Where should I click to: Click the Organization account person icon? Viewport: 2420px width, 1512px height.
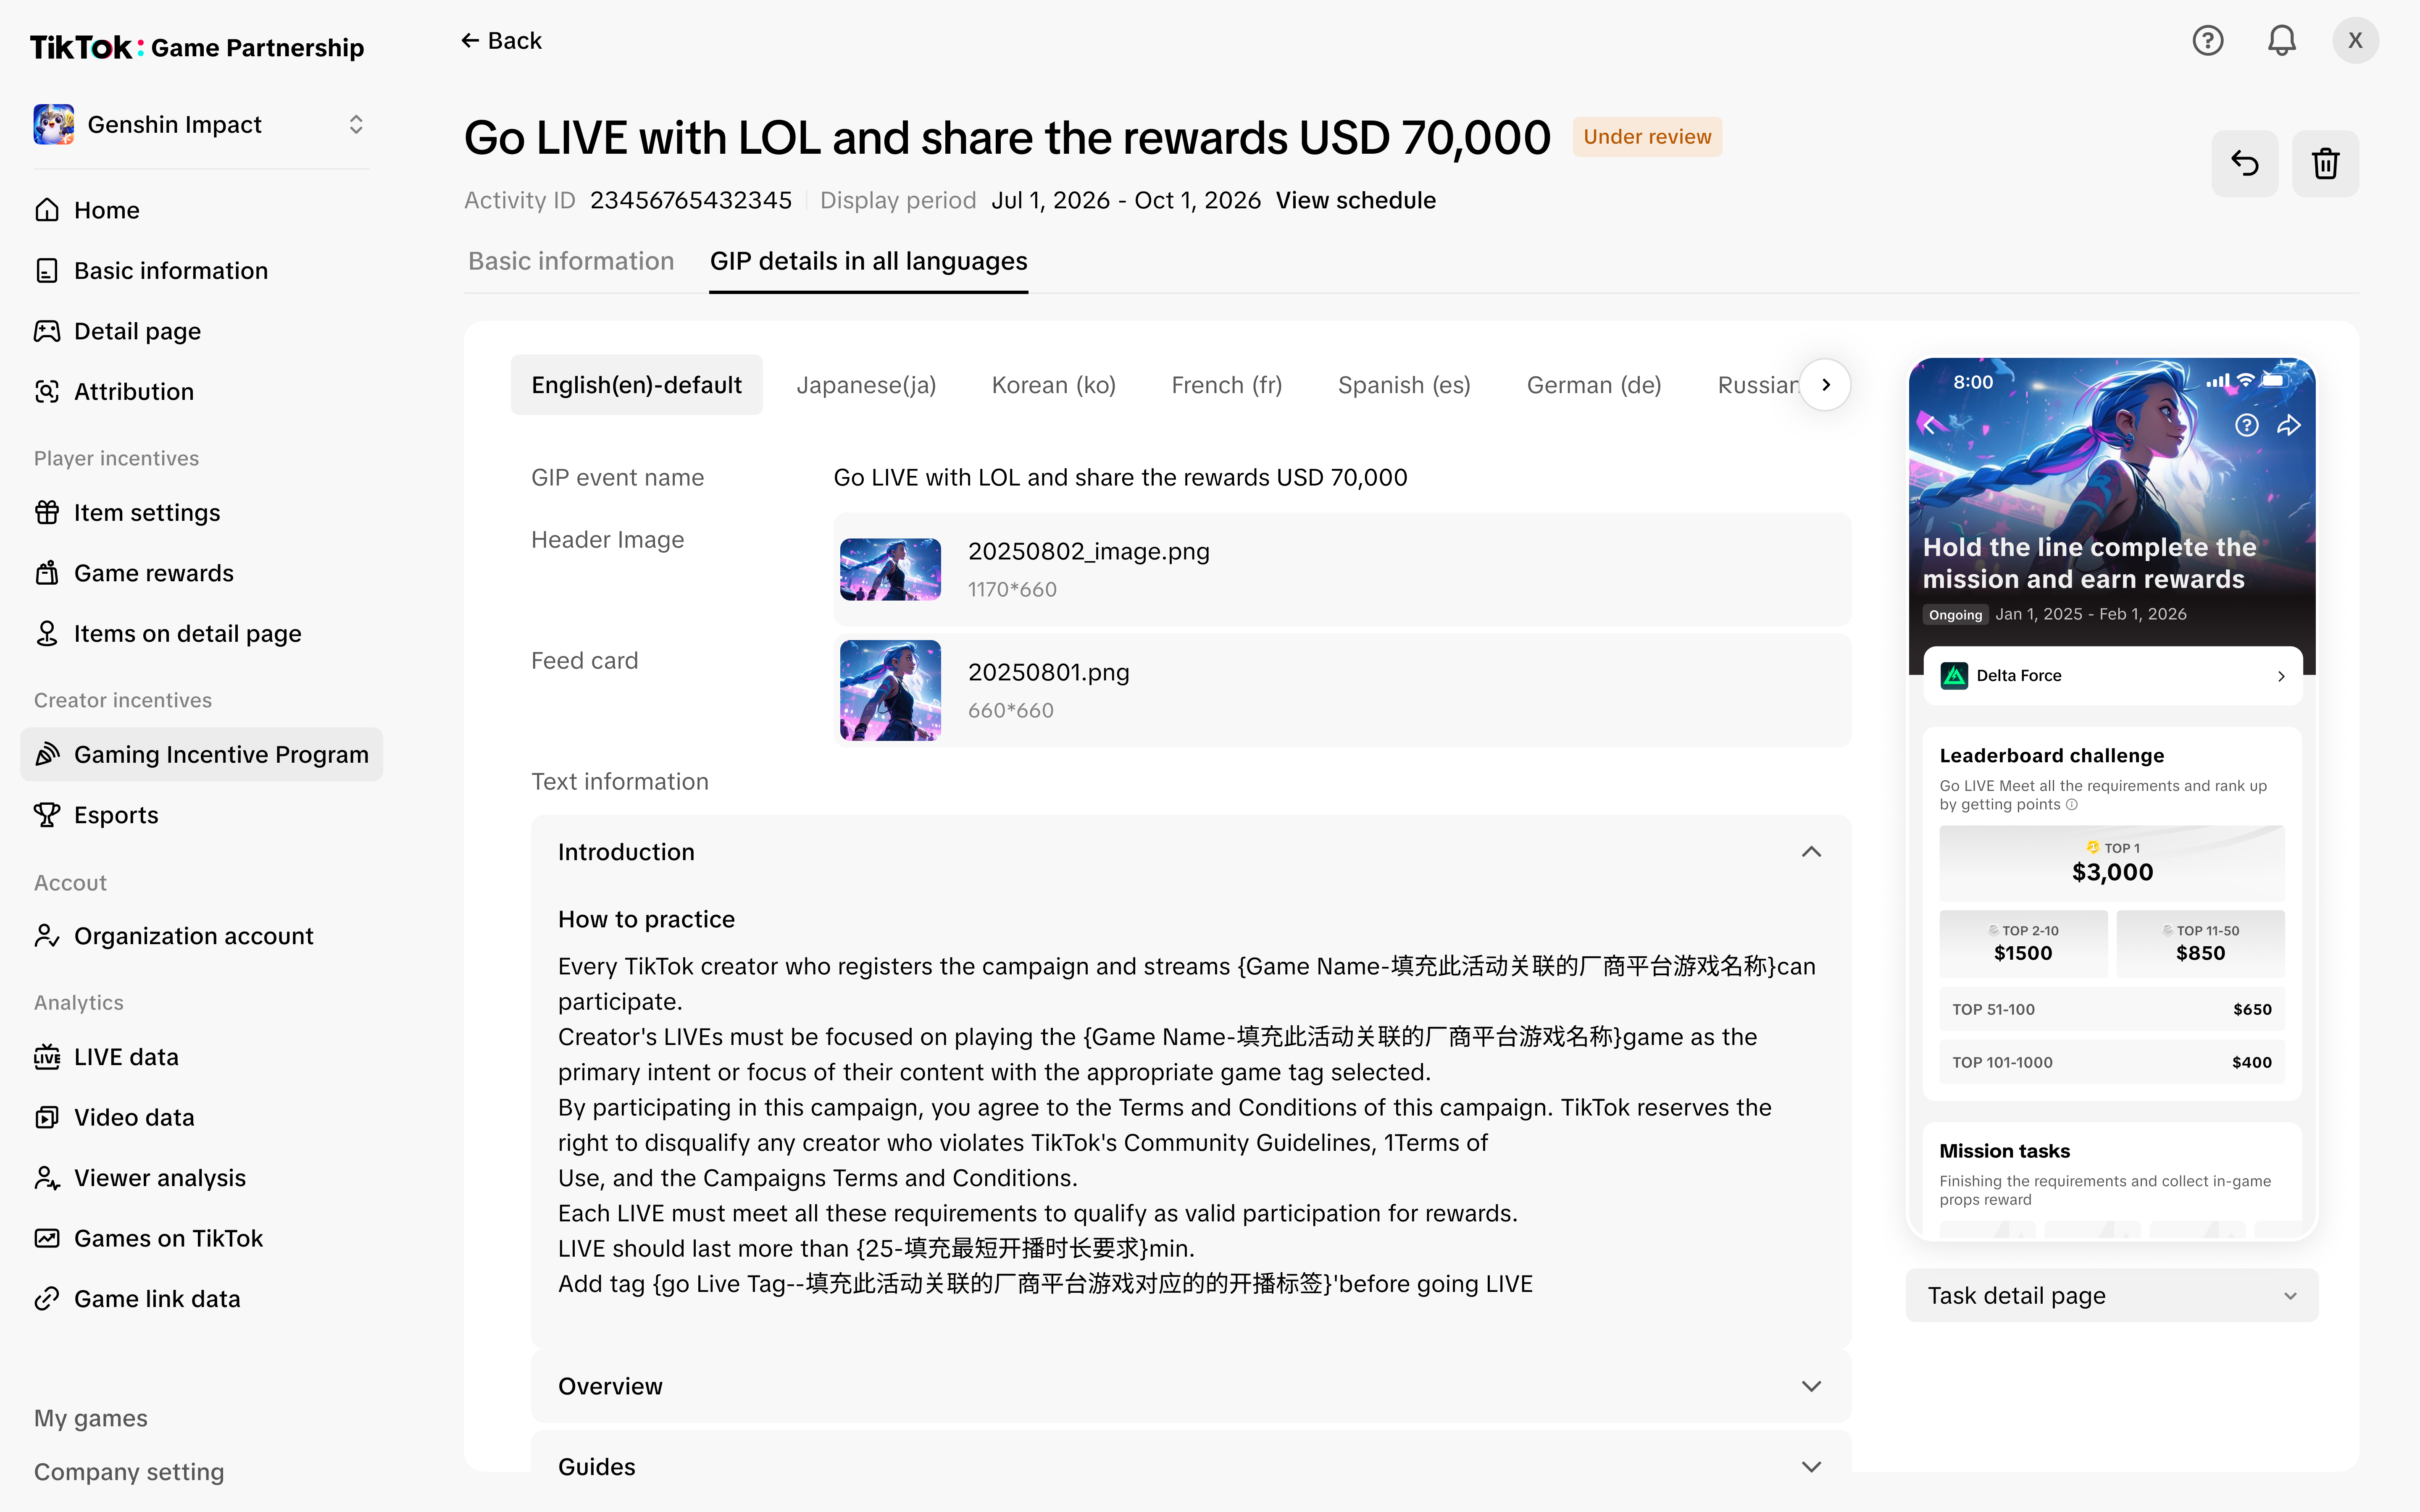point(47,936)
